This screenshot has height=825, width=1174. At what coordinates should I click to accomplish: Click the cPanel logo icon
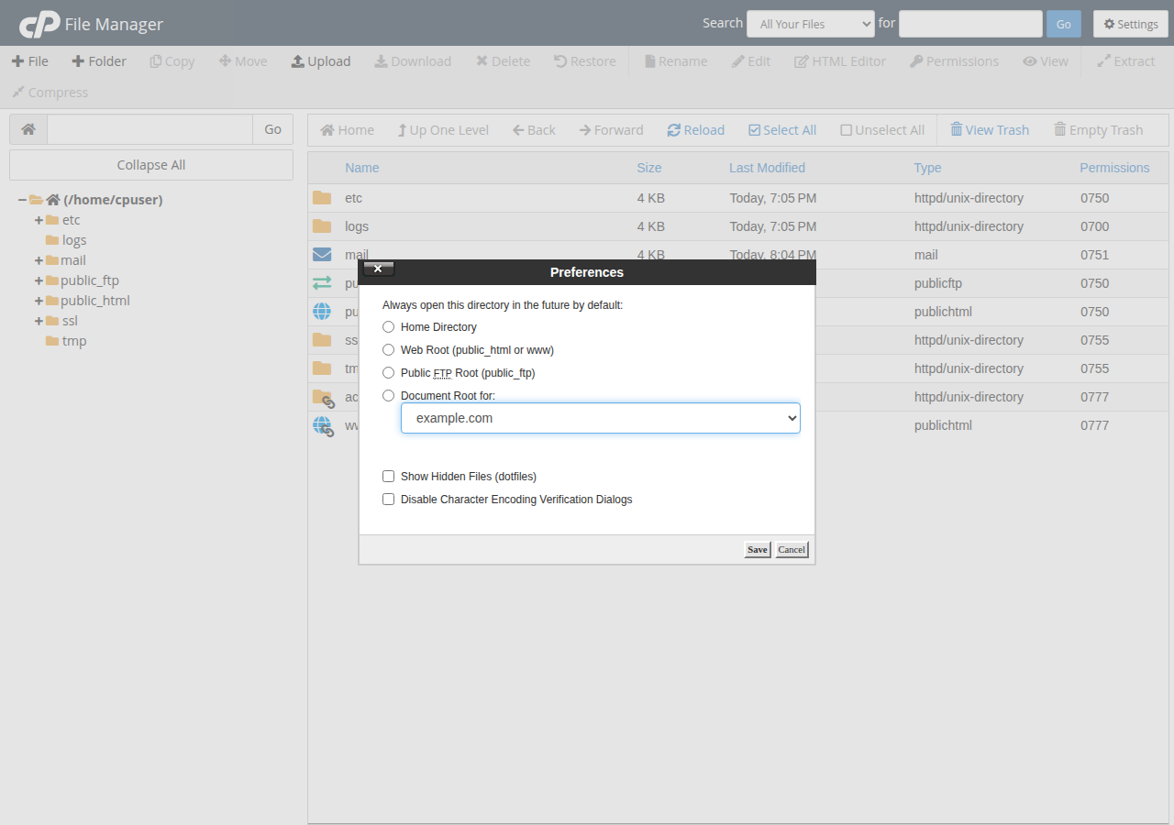pos(39,24)
